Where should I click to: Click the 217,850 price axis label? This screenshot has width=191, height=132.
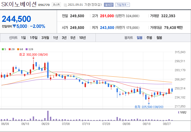click(x=180, y=106)
